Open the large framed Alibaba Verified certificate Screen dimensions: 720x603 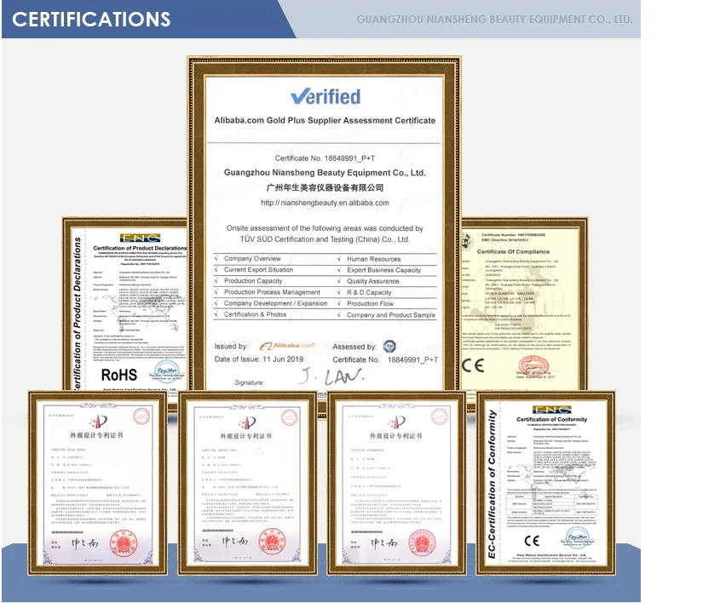(x=324, y=225)
